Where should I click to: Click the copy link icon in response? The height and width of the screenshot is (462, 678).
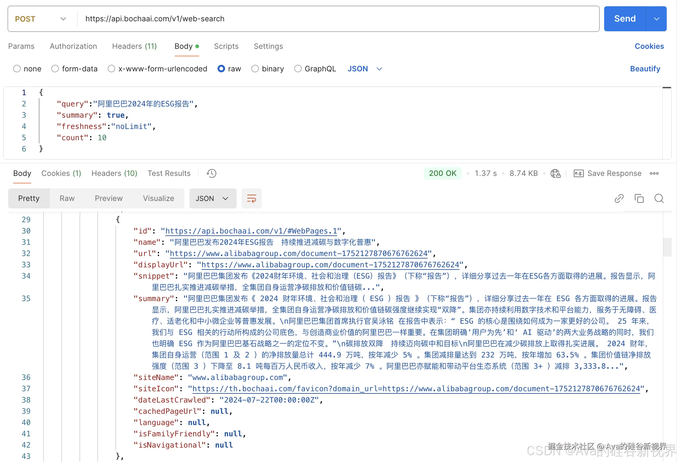pyautogui.click(x=619, y=198)
